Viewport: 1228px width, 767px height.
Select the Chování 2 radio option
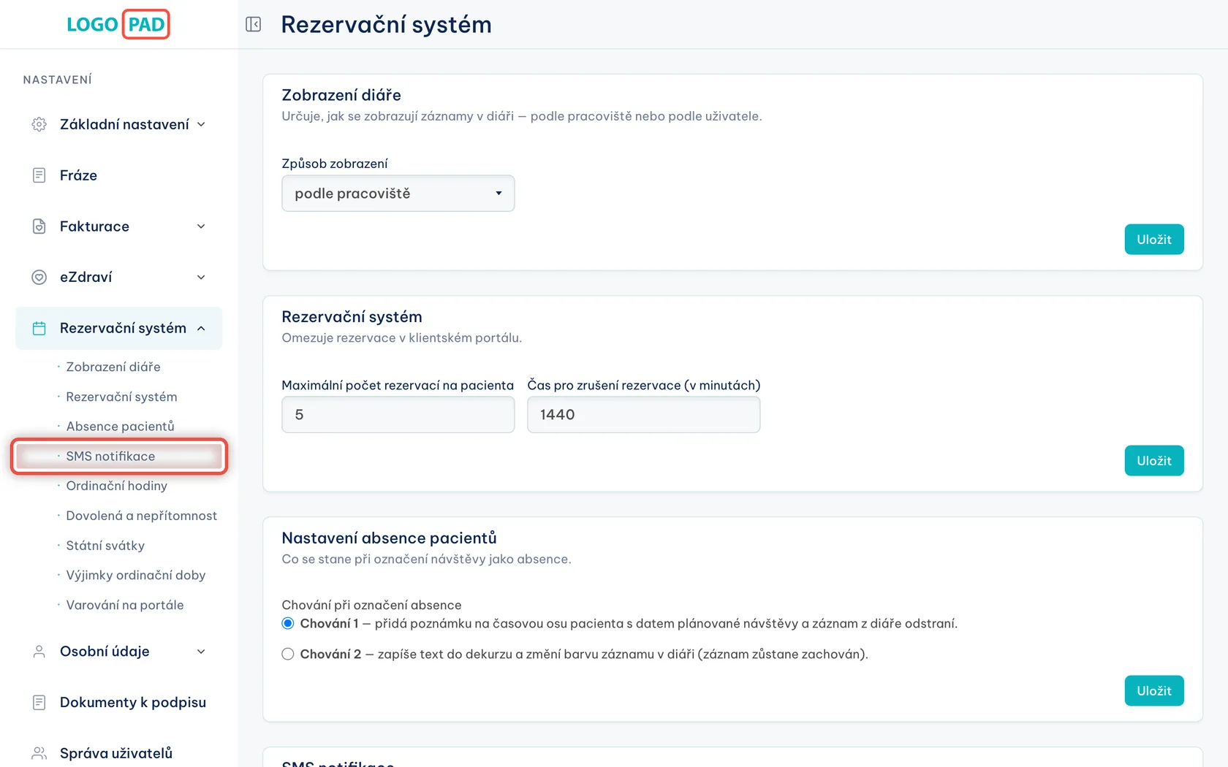click(x=288, y=654)
